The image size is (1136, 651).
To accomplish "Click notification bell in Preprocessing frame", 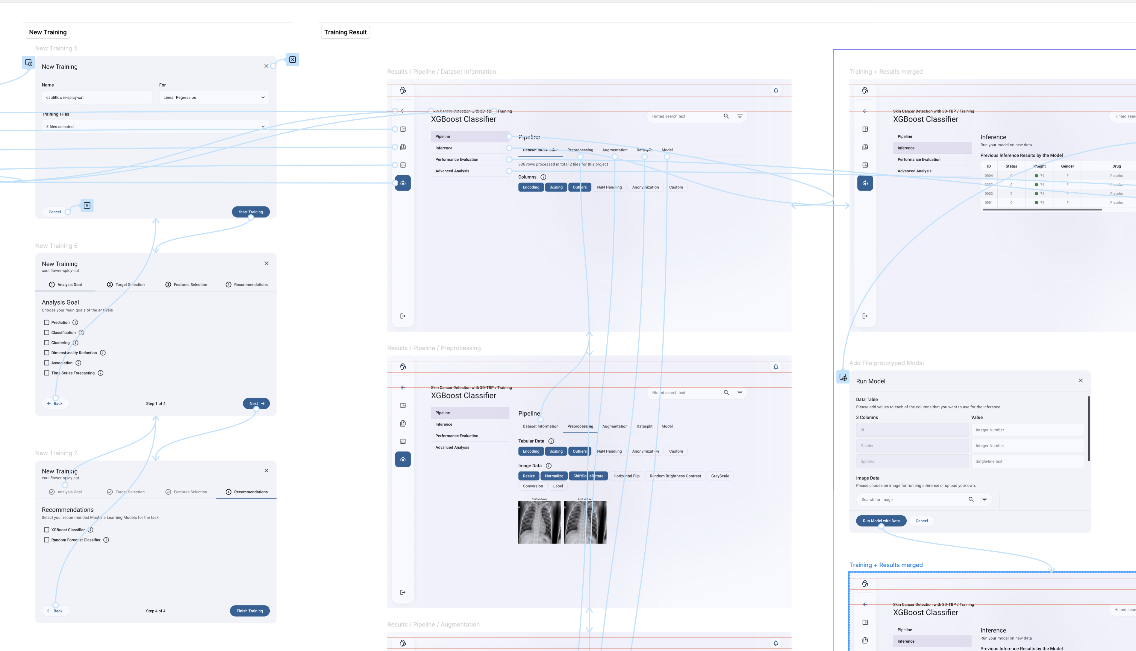I will 776,366.
